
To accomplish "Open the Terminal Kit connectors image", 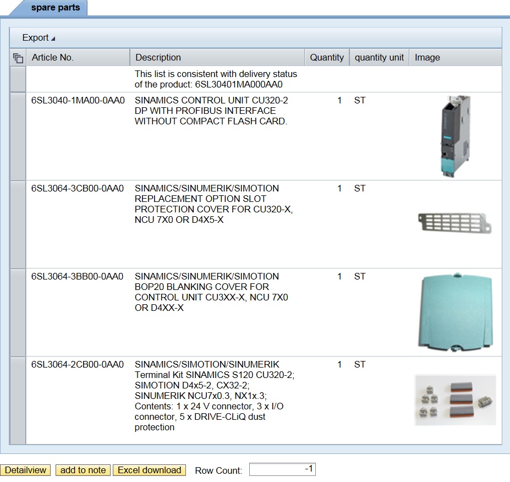I will (456, 401).
